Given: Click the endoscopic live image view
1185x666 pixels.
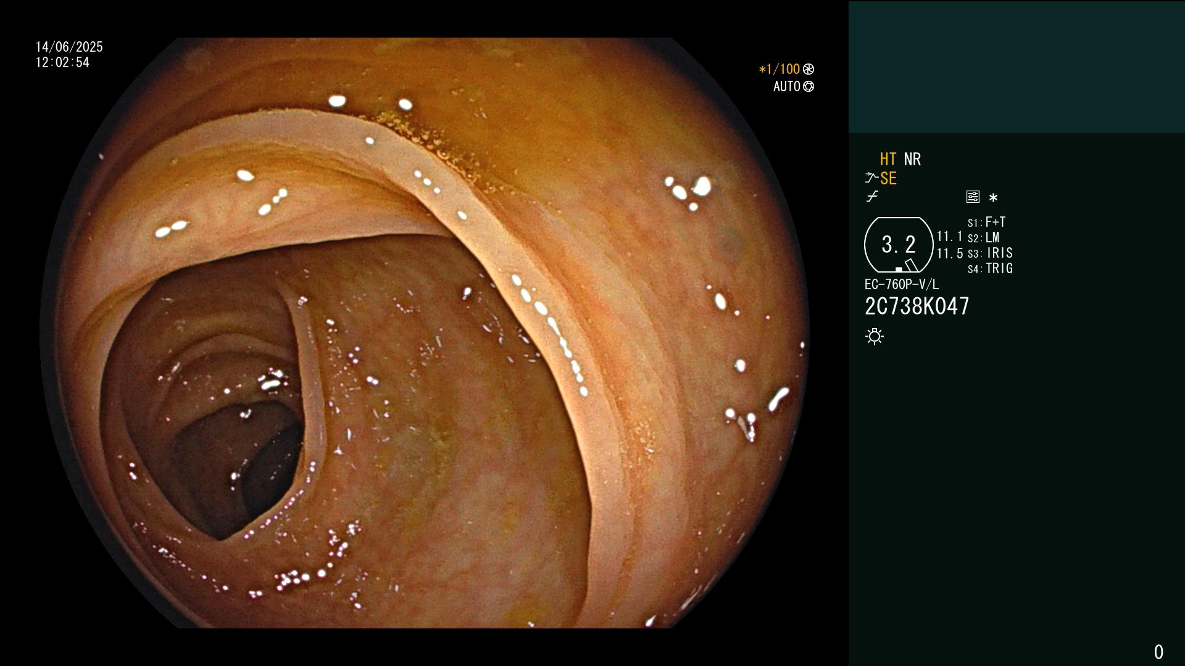Looking at the screenshot, I should coord(425,333).
